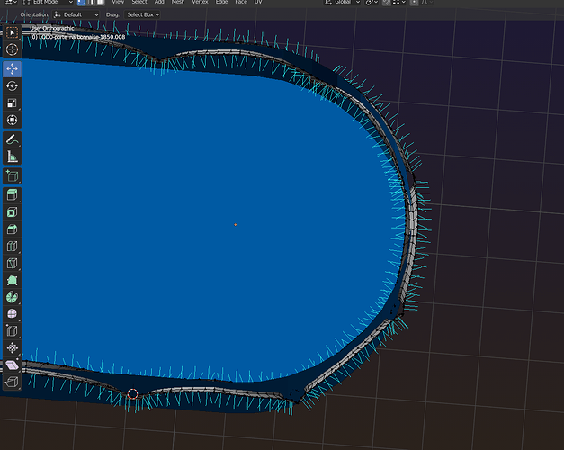
Task: Select the Move tool
Action: [12, 68]
